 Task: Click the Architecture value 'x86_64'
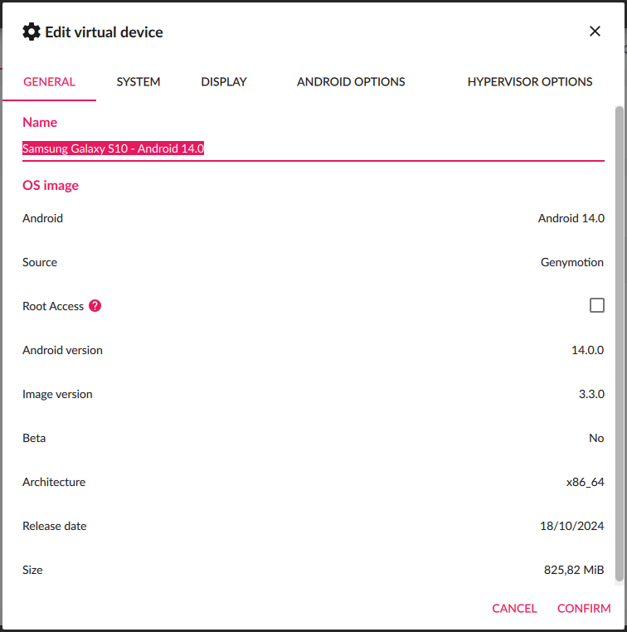tap(585, 482)
